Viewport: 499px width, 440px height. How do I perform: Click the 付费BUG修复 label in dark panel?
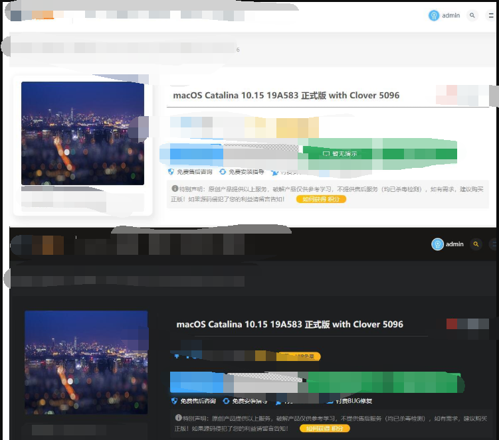pos(353,401)
